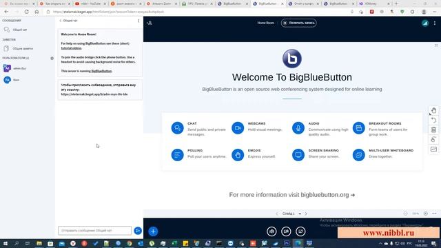Click the browser back arrow
The height and width of the screenshot is (248, 441).
6,12
